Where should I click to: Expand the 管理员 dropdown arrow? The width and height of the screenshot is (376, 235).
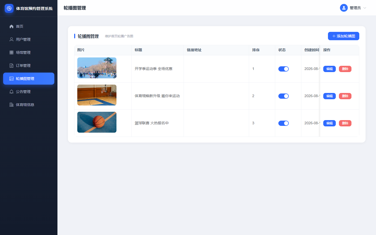click(365, 8)
